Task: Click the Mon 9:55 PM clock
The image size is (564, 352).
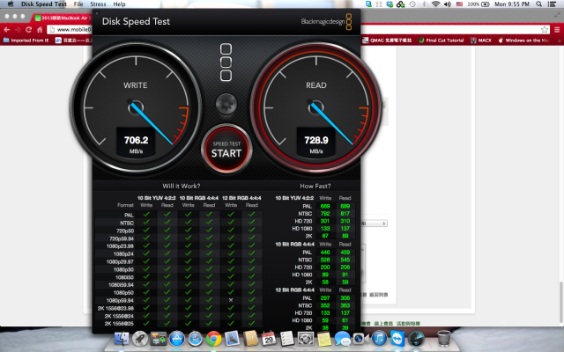Action: click(x=512, y=4)
